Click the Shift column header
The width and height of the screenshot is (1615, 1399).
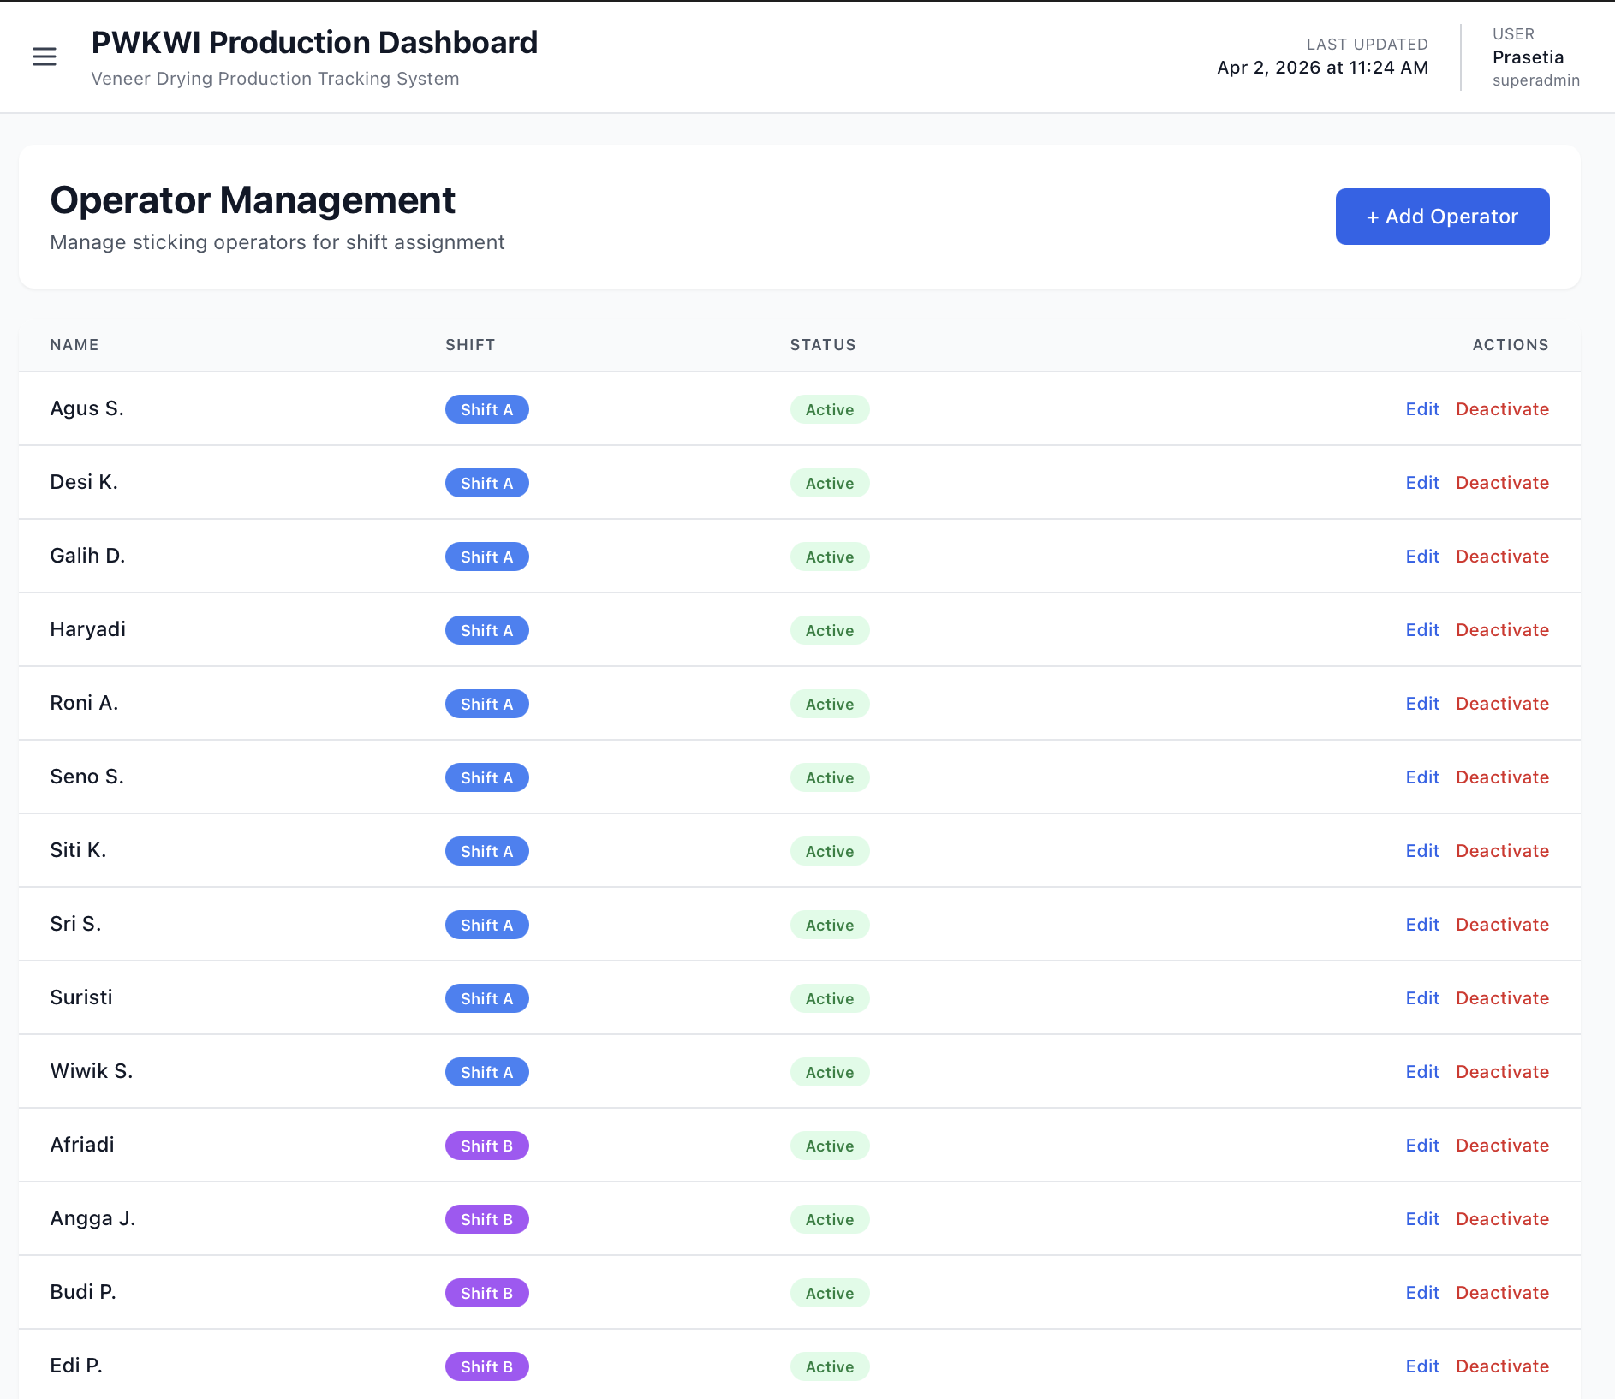470,345
